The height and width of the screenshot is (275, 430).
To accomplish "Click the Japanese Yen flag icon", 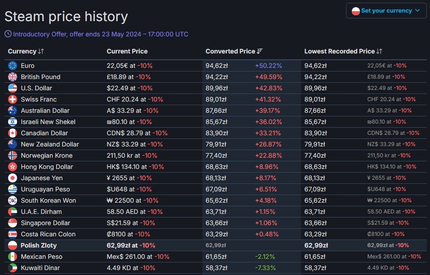I will tap(12, 178).
